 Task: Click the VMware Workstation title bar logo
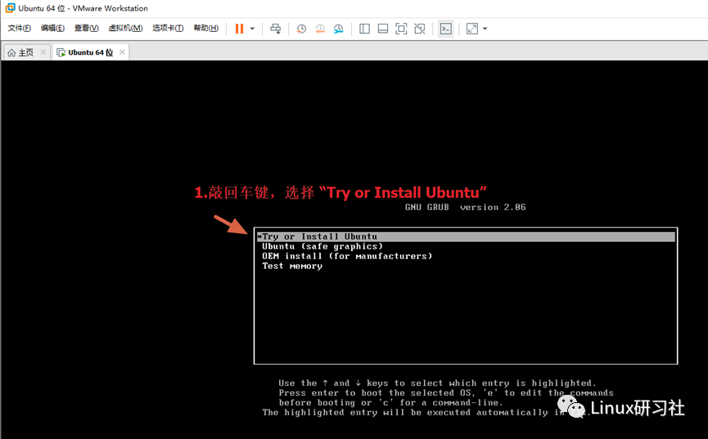point(10,8)
